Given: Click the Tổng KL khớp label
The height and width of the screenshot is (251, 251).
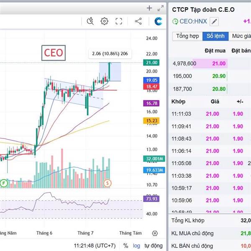Looking at the screenshot, I should pyautogui.click(x=188, y=220).
